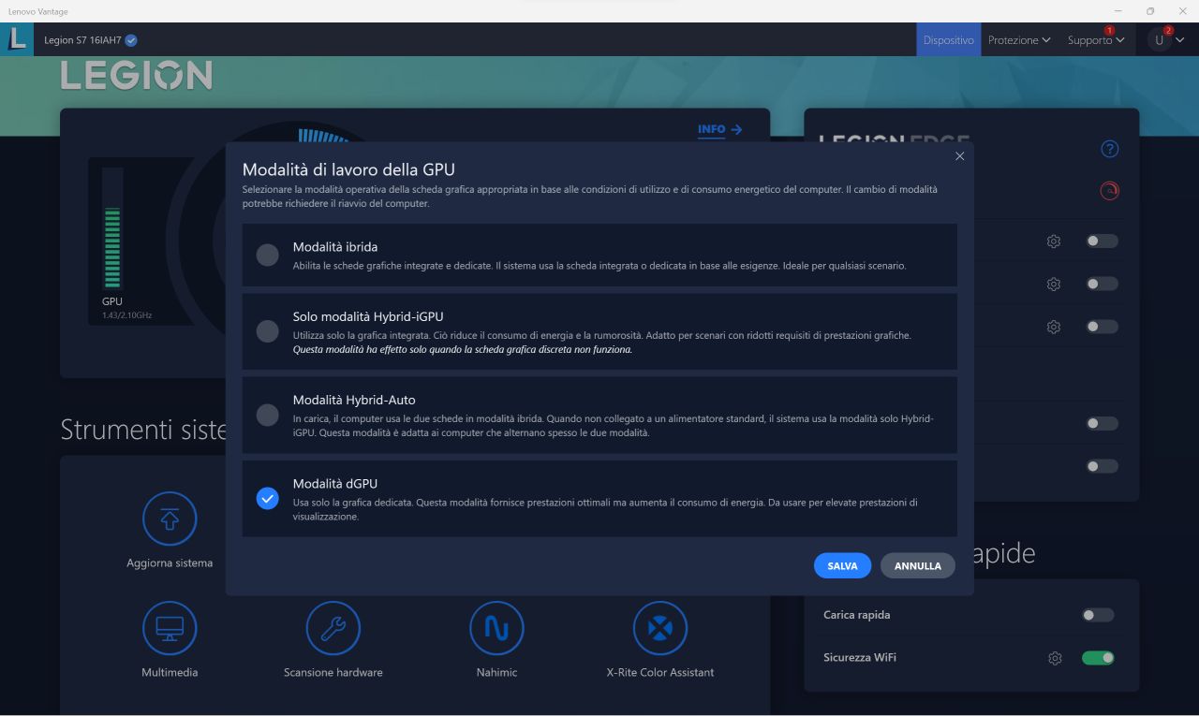This screenshot has height=716, width=1199.
Task: Open Sicurezza WiFi gear settings
Action: [1055, 658]
